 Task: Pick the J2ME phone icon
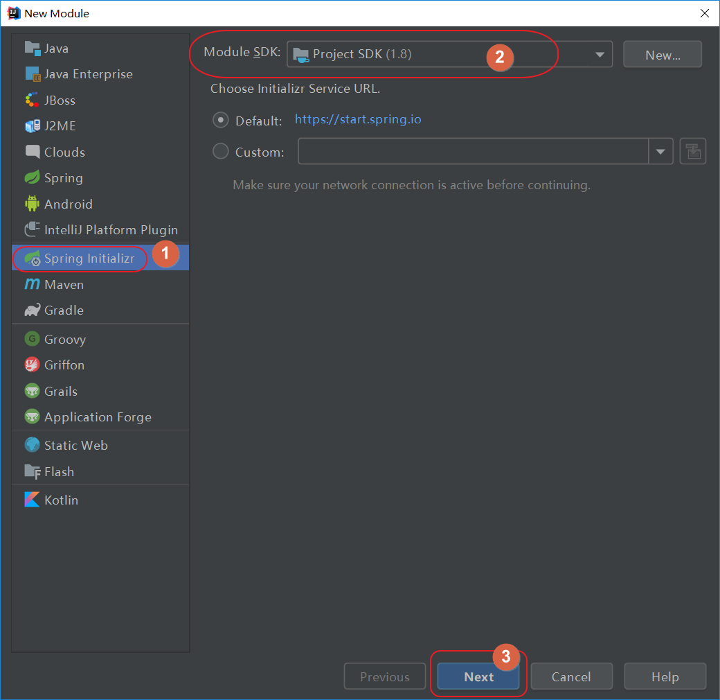click(x=32, y=125)
